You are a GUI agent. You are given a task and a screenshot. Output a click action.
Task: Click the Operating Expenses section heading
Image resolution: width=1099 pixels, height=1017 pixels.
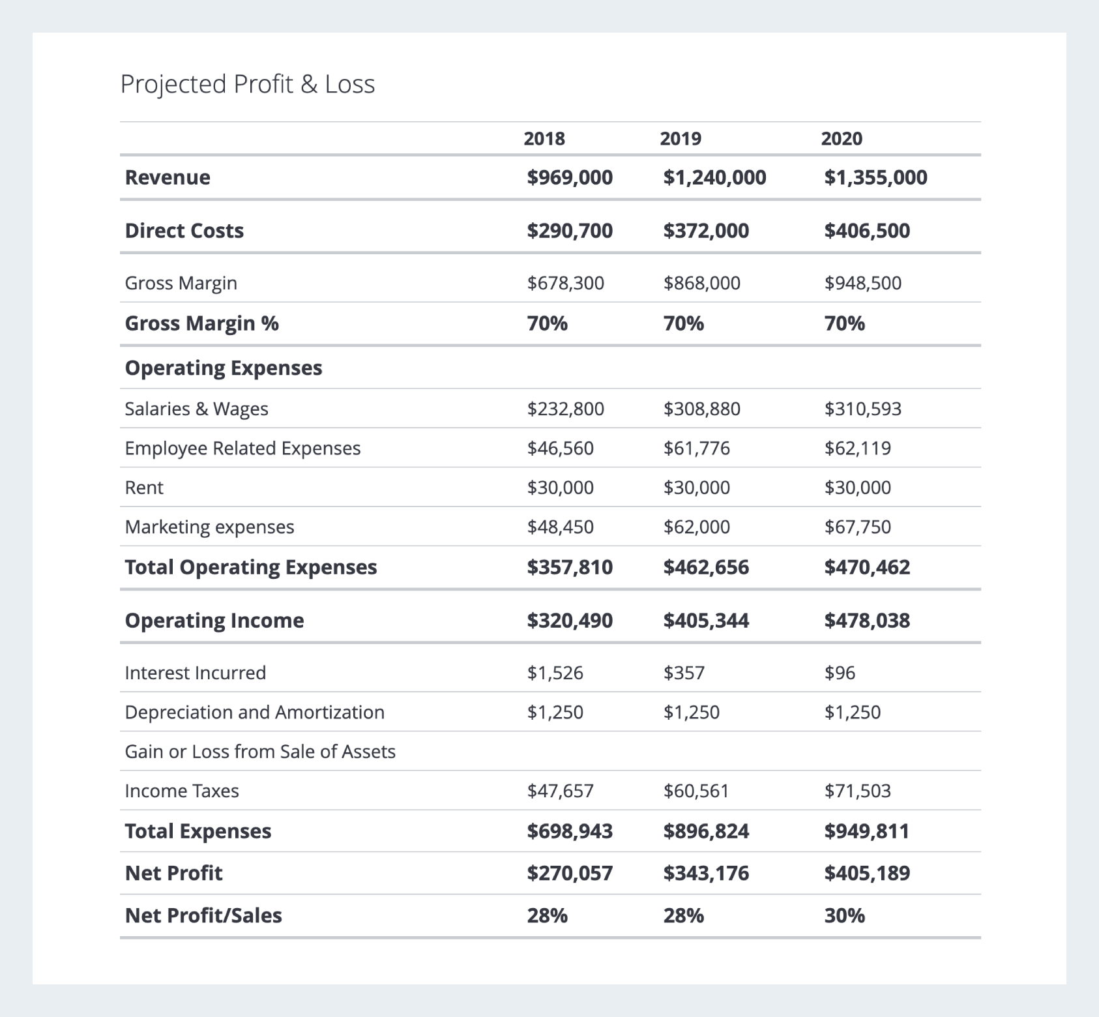pos(224,368)
